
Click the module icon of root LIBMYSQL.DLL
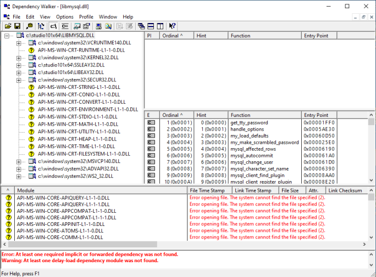pos(20,36)
